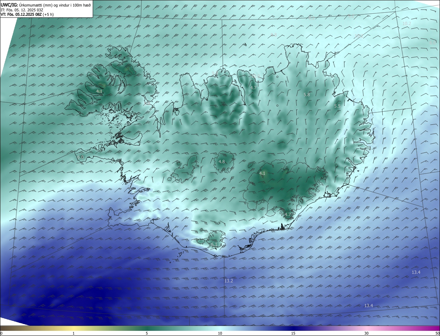This screenshot has height=336, width=440.
Task: Click the 10 tick on the color scale
Action: [x=220, y=333]
